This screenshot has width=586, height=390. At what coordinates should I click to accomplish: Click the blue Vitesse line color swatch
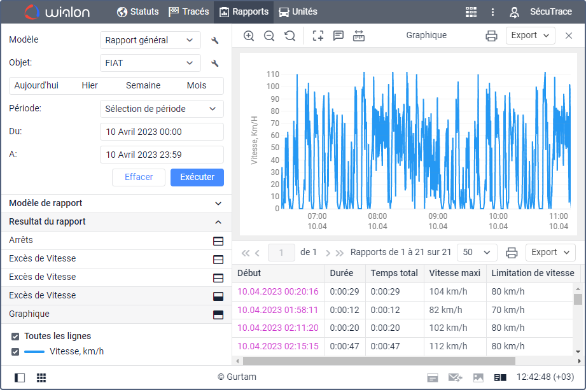34,351
